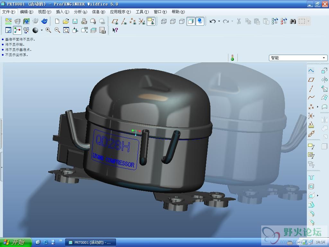Click the zoom in magnifier
Image resolution: width=329 pixels, height=247 pixels.
click(48, 30)
